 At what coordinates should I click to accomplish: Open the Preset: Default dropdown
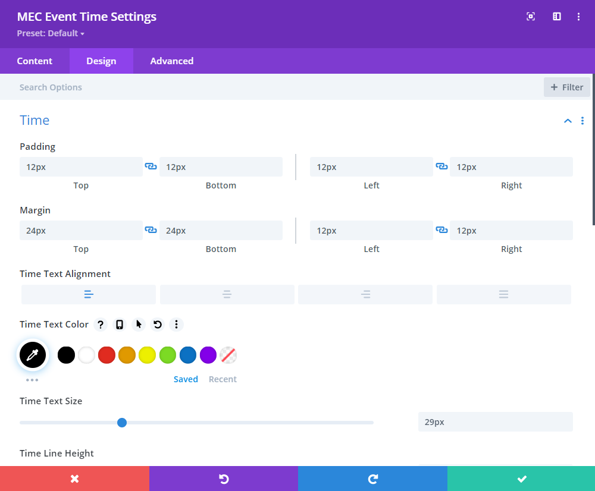click(x=51, y=33)
